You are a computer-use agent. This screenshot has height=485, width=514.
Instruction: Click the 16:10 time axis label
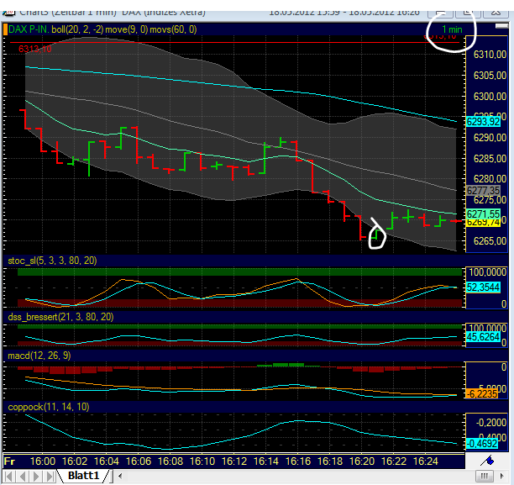[x=202, y=461]
